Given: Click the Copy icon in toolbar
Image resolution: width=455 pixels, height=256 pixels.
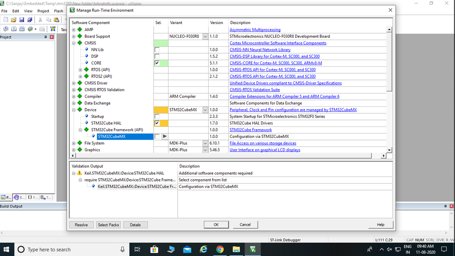Looking at the screenshot, I should pos(48,20).
